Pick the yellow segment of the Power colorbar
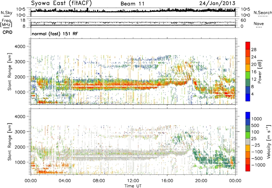272x188 pixels. coord(248,68)
